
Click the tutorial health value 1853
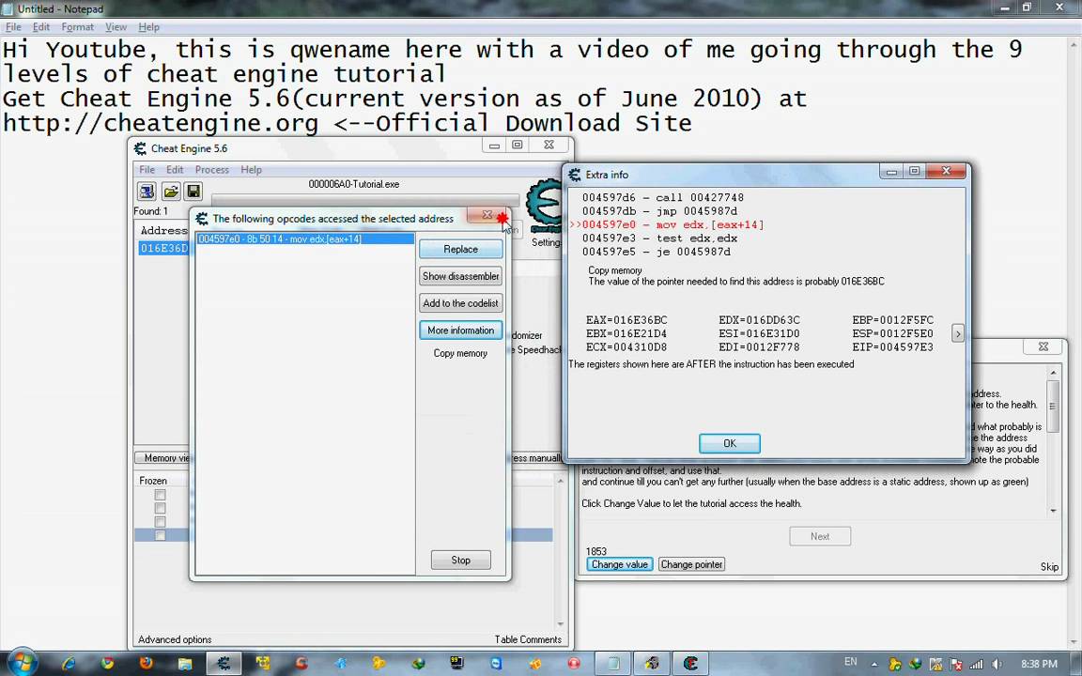pos(596,551)
